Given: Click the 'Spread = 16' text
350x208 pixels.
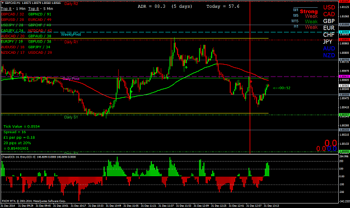Looking at the screenshot, I should click(x=15, y=132).
